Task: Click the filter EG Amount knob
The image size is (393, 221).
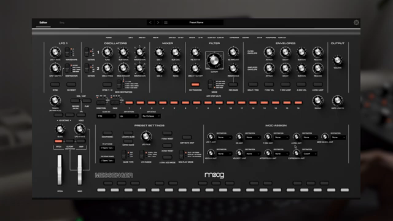Action: click(233, 52)
